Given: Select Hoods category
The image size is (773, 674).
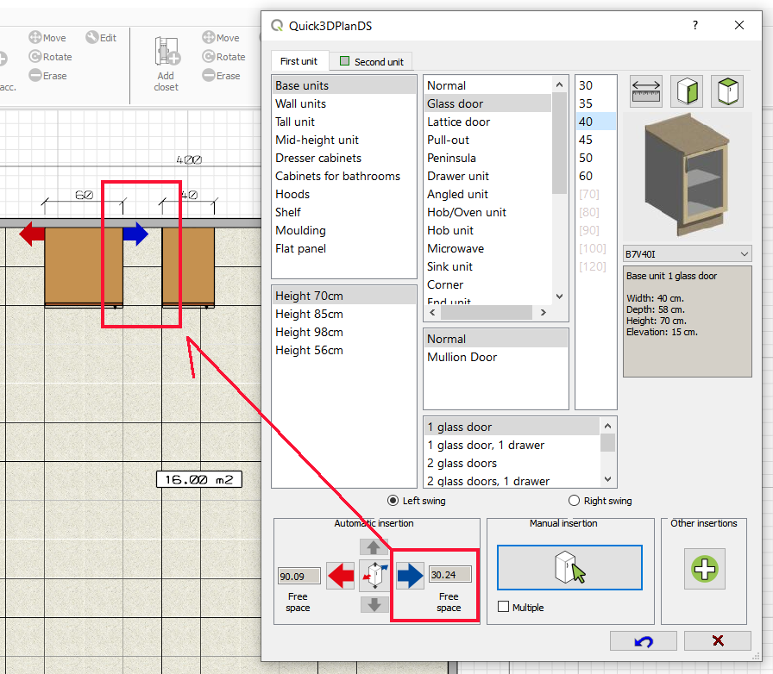Looking at the screenshot, I should pos(343,194).
